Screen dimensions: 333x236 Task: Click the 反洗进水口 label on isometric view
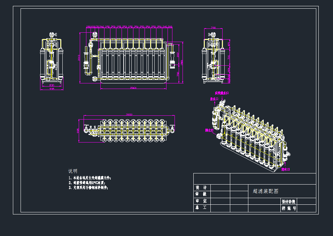point(222,93)
